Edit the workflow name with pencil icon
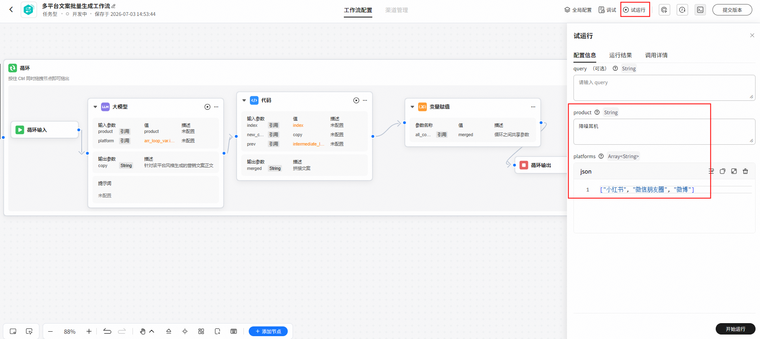 114,6
